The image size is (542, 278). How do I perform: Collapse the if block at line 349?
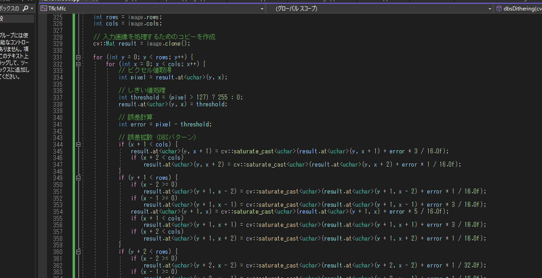click(x=78, y=178)
